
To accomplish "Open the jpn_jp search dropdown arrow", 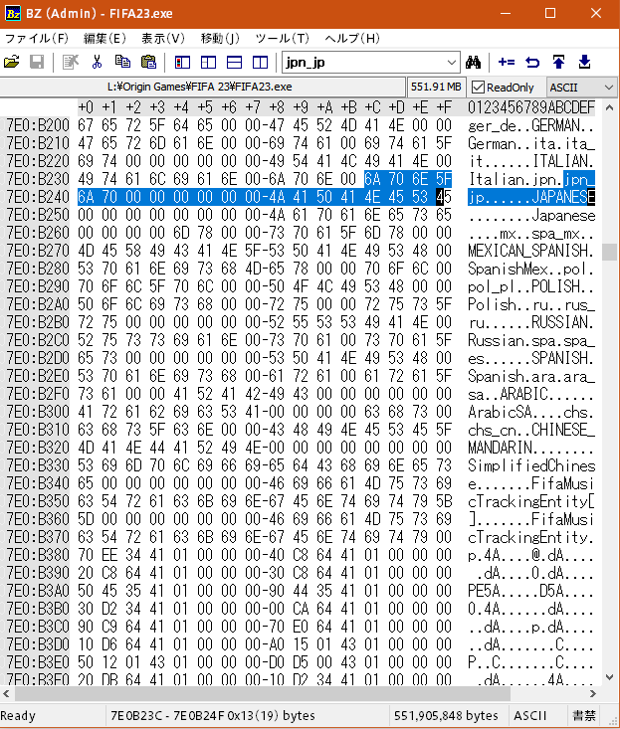I will (x=451, y=63).
